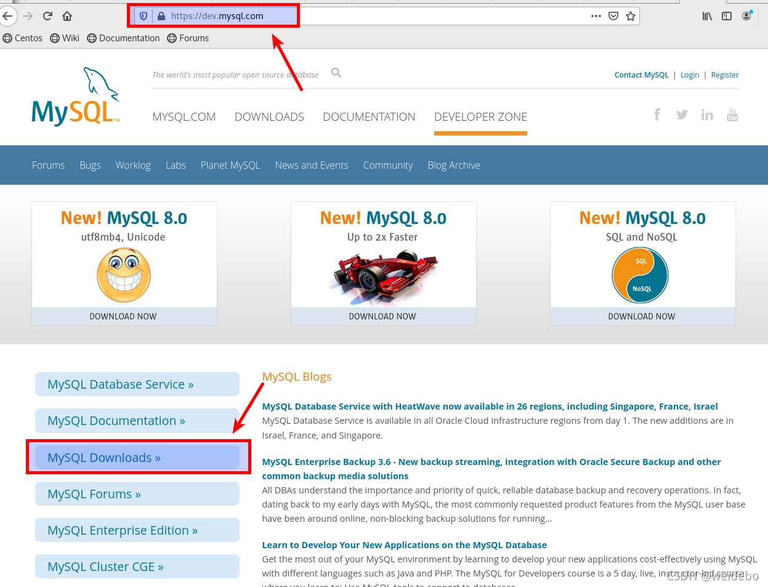Click DOWNLOAD NOW under utf8mb4 Unicode

point(124,317)
